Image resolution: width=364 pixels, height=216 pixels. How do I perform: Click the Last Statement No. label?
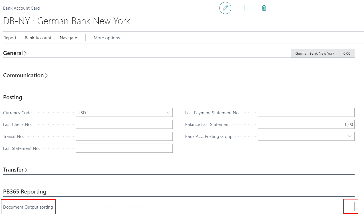tap(21, 148)
